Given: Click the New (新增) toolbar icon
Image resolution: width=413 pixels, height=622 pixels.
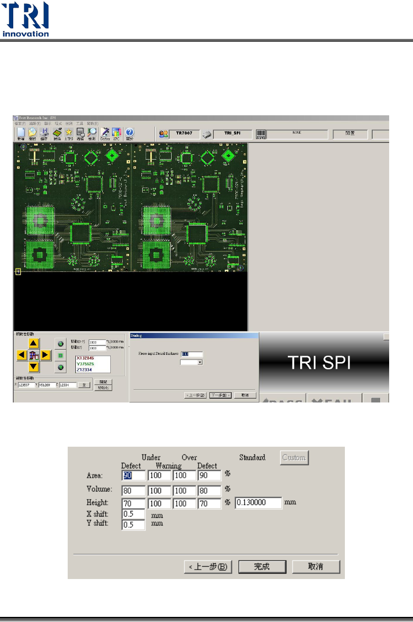Looking at the screenshot, I should pos(21,133).
